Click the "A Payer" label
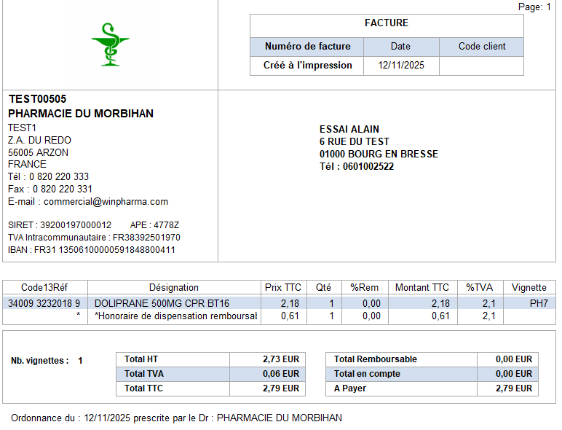This screenshot has height=430, width=562. click(x=350, y=389)
